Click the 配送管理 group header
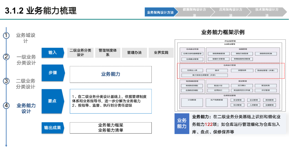289x163 pixels. pos(242,81)
